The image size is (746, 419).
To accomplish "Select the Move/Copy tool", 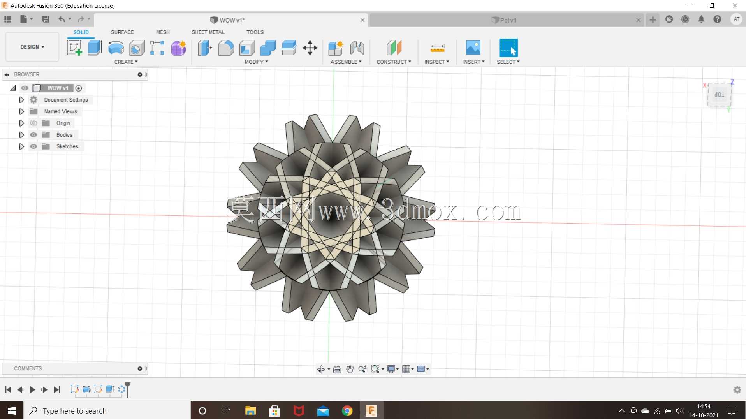I will click(x=310, y=48).
